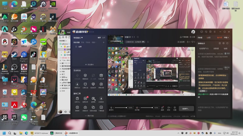Viewport: 243px width, 136px height.
Task: Switch layout to 横屏 landscape
Action: point(99,37)
